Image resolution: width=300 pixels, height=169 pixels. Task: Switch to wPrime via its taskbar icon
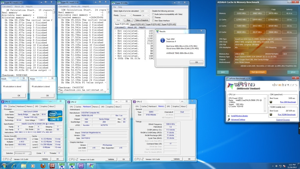tap(91, 166)
